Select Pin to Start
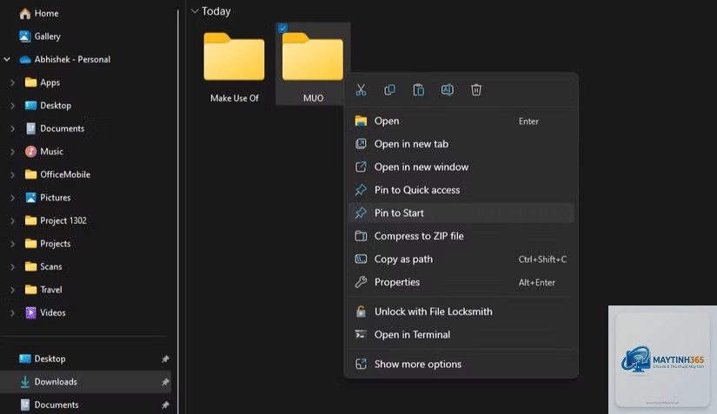717x414 pixels. pyautogui.click(x=461, y=213)
